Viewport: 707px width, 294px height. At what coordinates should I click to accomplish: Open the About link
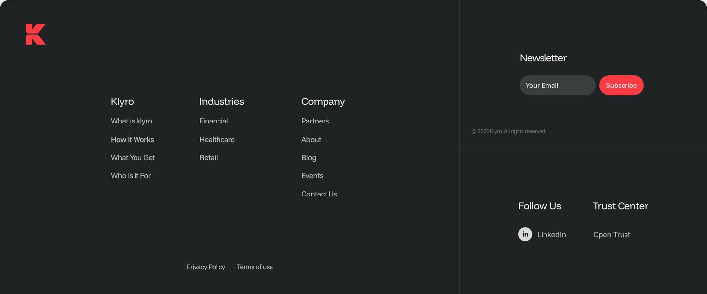[x=311, y=140]
